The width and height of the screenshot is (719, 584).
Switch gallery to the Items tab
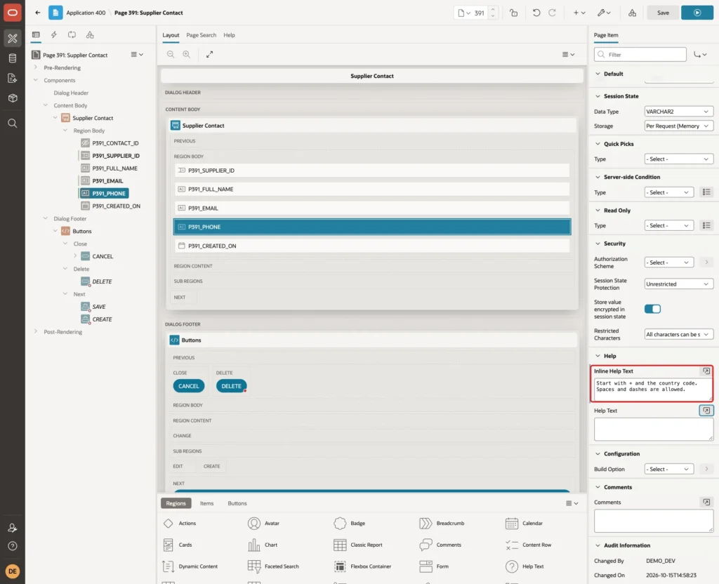tap(207, 503)
